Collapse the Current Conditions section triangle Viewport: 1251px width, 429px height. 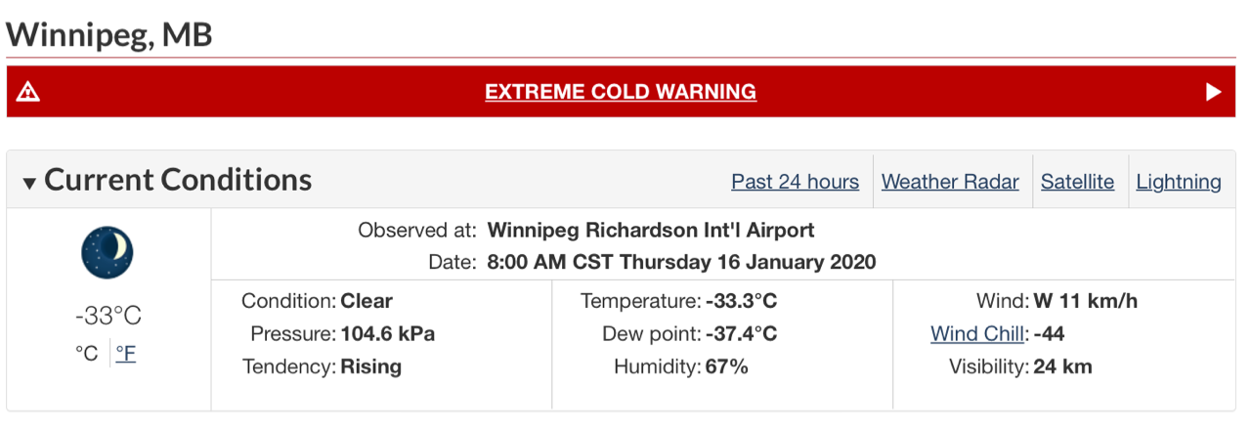coord(29,183)
